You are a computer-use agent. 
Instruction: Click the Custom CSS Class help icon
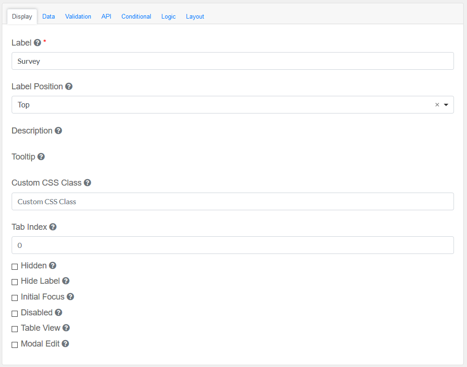[x=87, y=183]
